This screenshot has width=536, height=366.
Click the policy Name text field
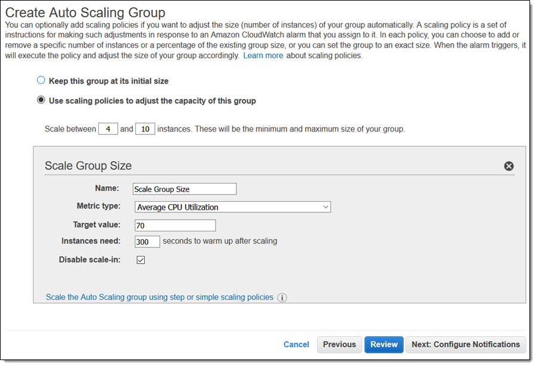pos(184,189)
